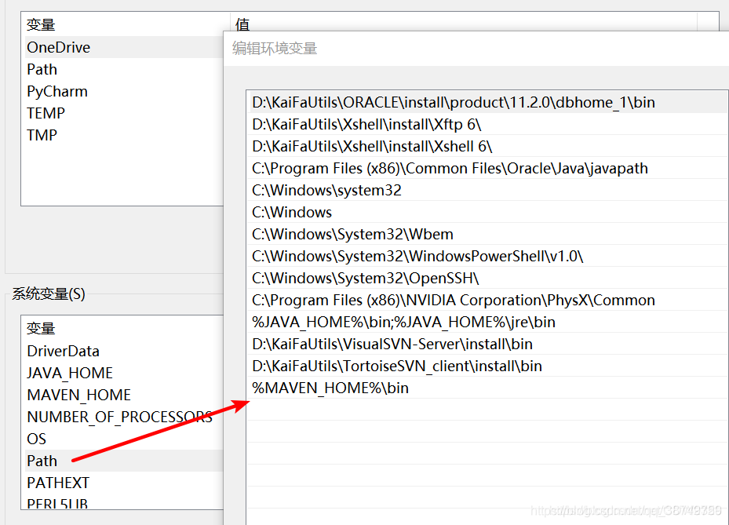729x525 pixels.
Task: Select the NVIDIA PhysX Common entry
Action: (x=487, y=300)
